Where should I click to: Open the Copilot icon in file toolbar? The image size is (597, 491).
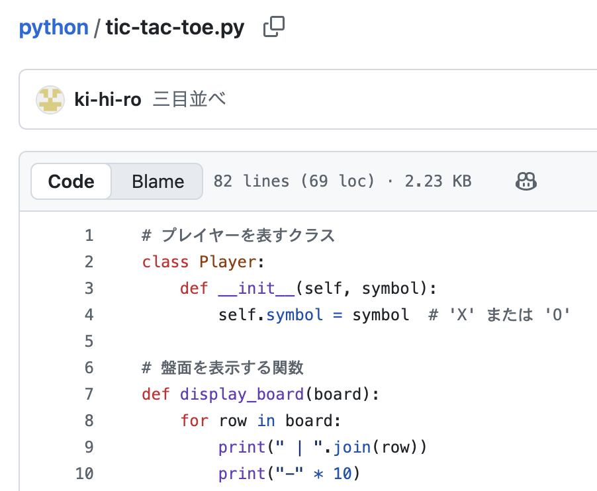click(526, 181)
